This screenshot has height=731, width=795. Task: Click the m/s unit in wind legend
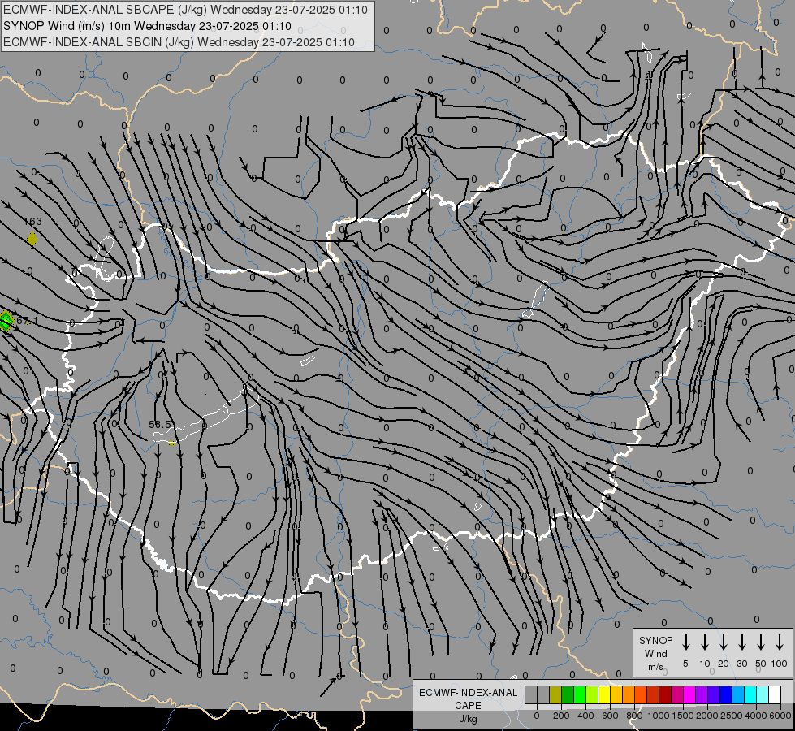click(655, 667)
